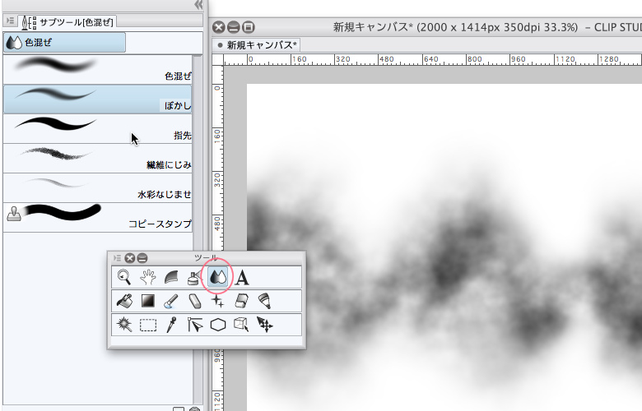Image resolution: width=642 pixels, height=411 pixels.
Task: Maximize the CLIP STUDIO canvas window
Action: tap(248, 27)
